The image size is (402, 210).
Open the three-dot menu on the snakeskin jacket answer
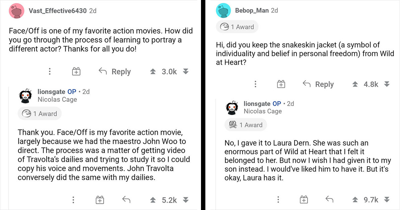278,199
